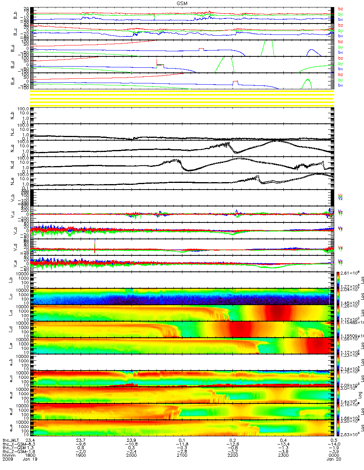Click the bz legend beside B_a panel

coord(341,42)
